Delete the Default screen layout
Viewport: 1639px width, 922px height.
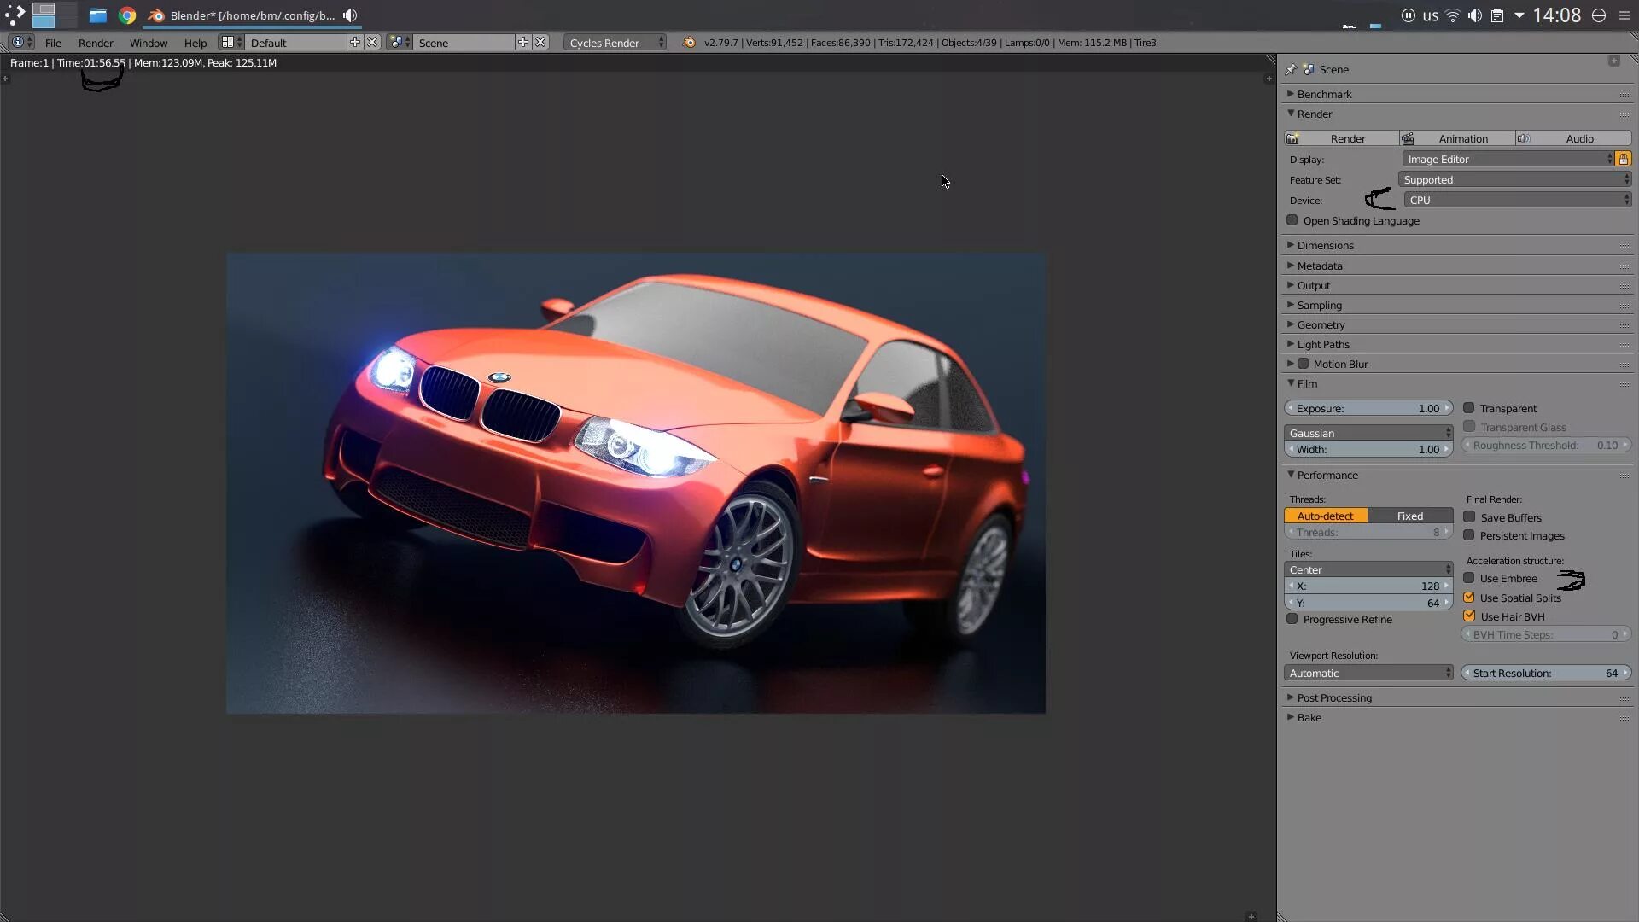pyautogui.click(x=372, y=42)
